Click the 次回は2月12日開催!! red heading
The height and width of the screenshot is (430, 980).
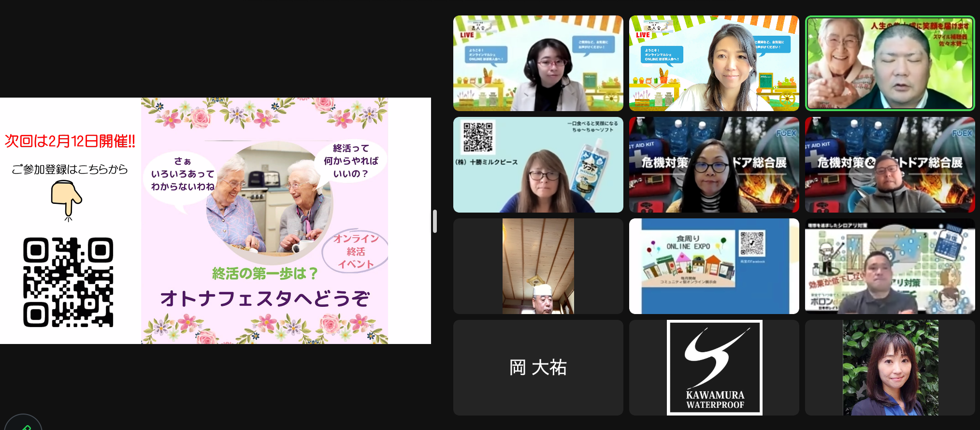click(x=70, y=141)
